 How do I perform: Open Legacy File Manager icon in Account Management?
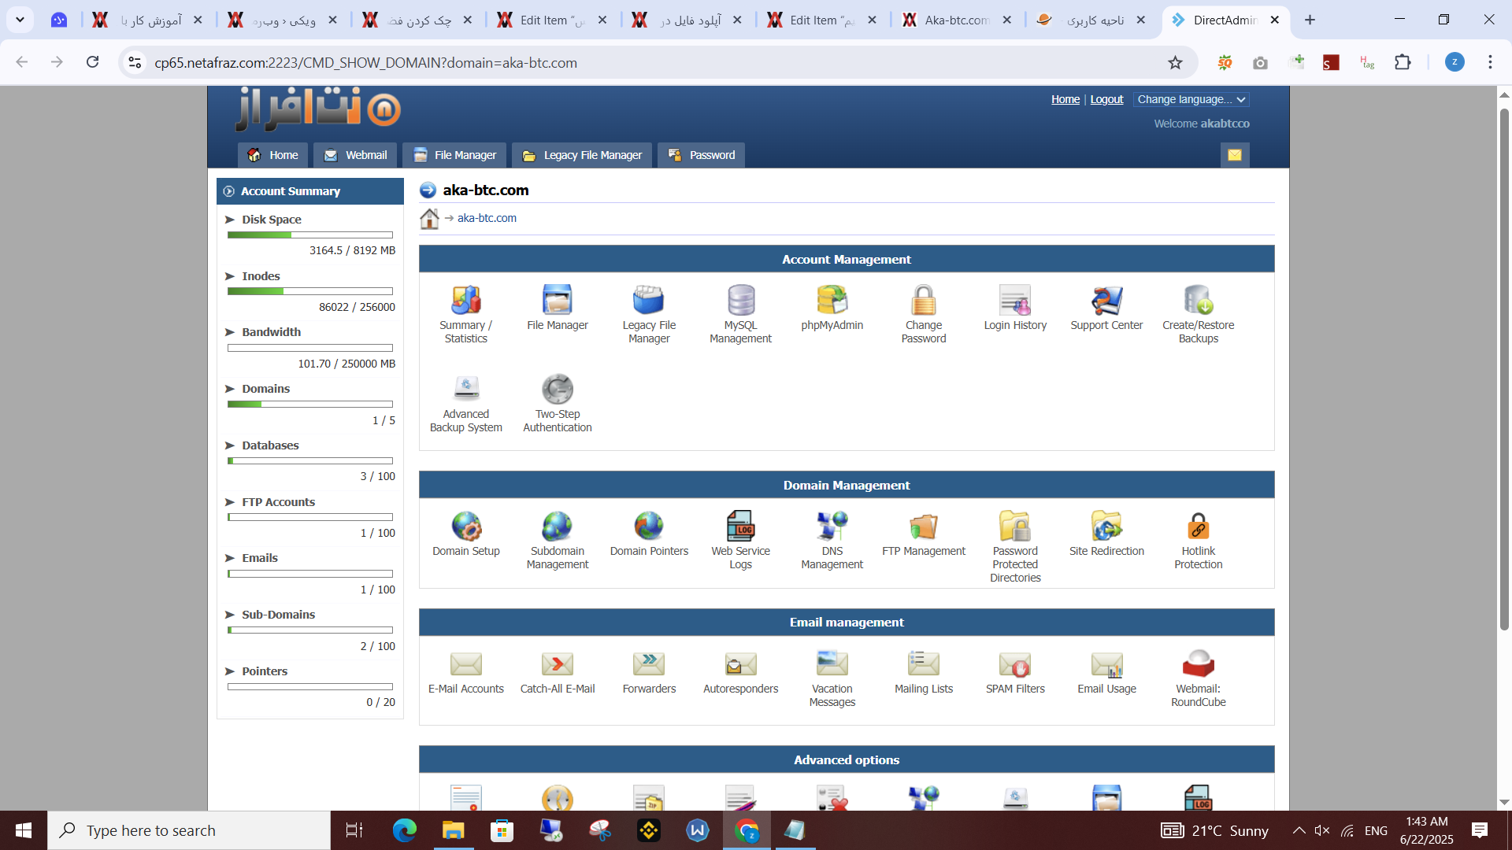click(x=649, y=301)
